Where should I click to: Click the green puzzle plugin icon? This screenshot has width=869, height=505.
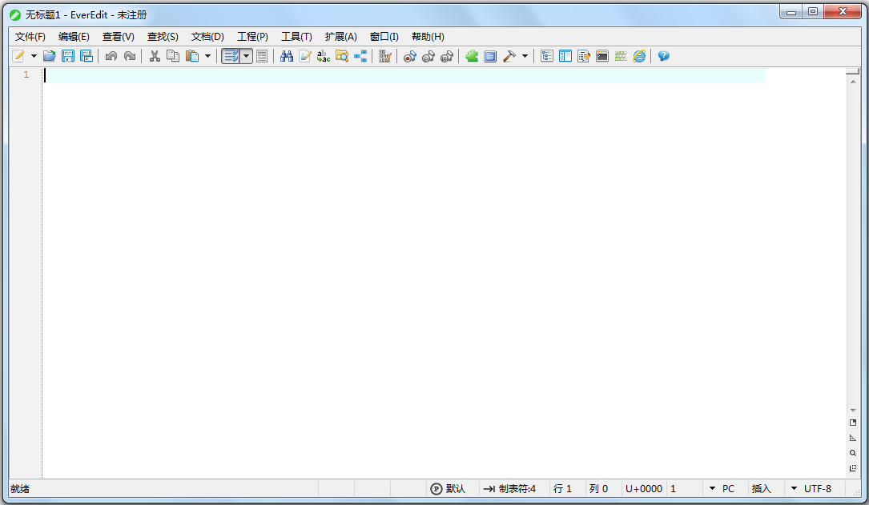coord(472,56)
